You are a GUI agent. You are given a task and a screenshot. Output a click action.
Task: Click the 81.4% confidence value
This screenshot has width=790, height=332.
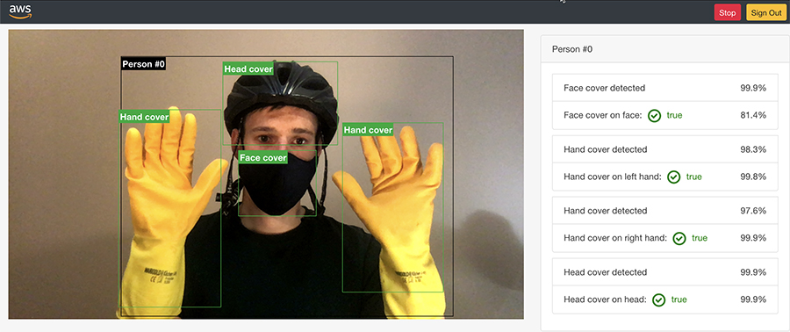click(753, 115)
